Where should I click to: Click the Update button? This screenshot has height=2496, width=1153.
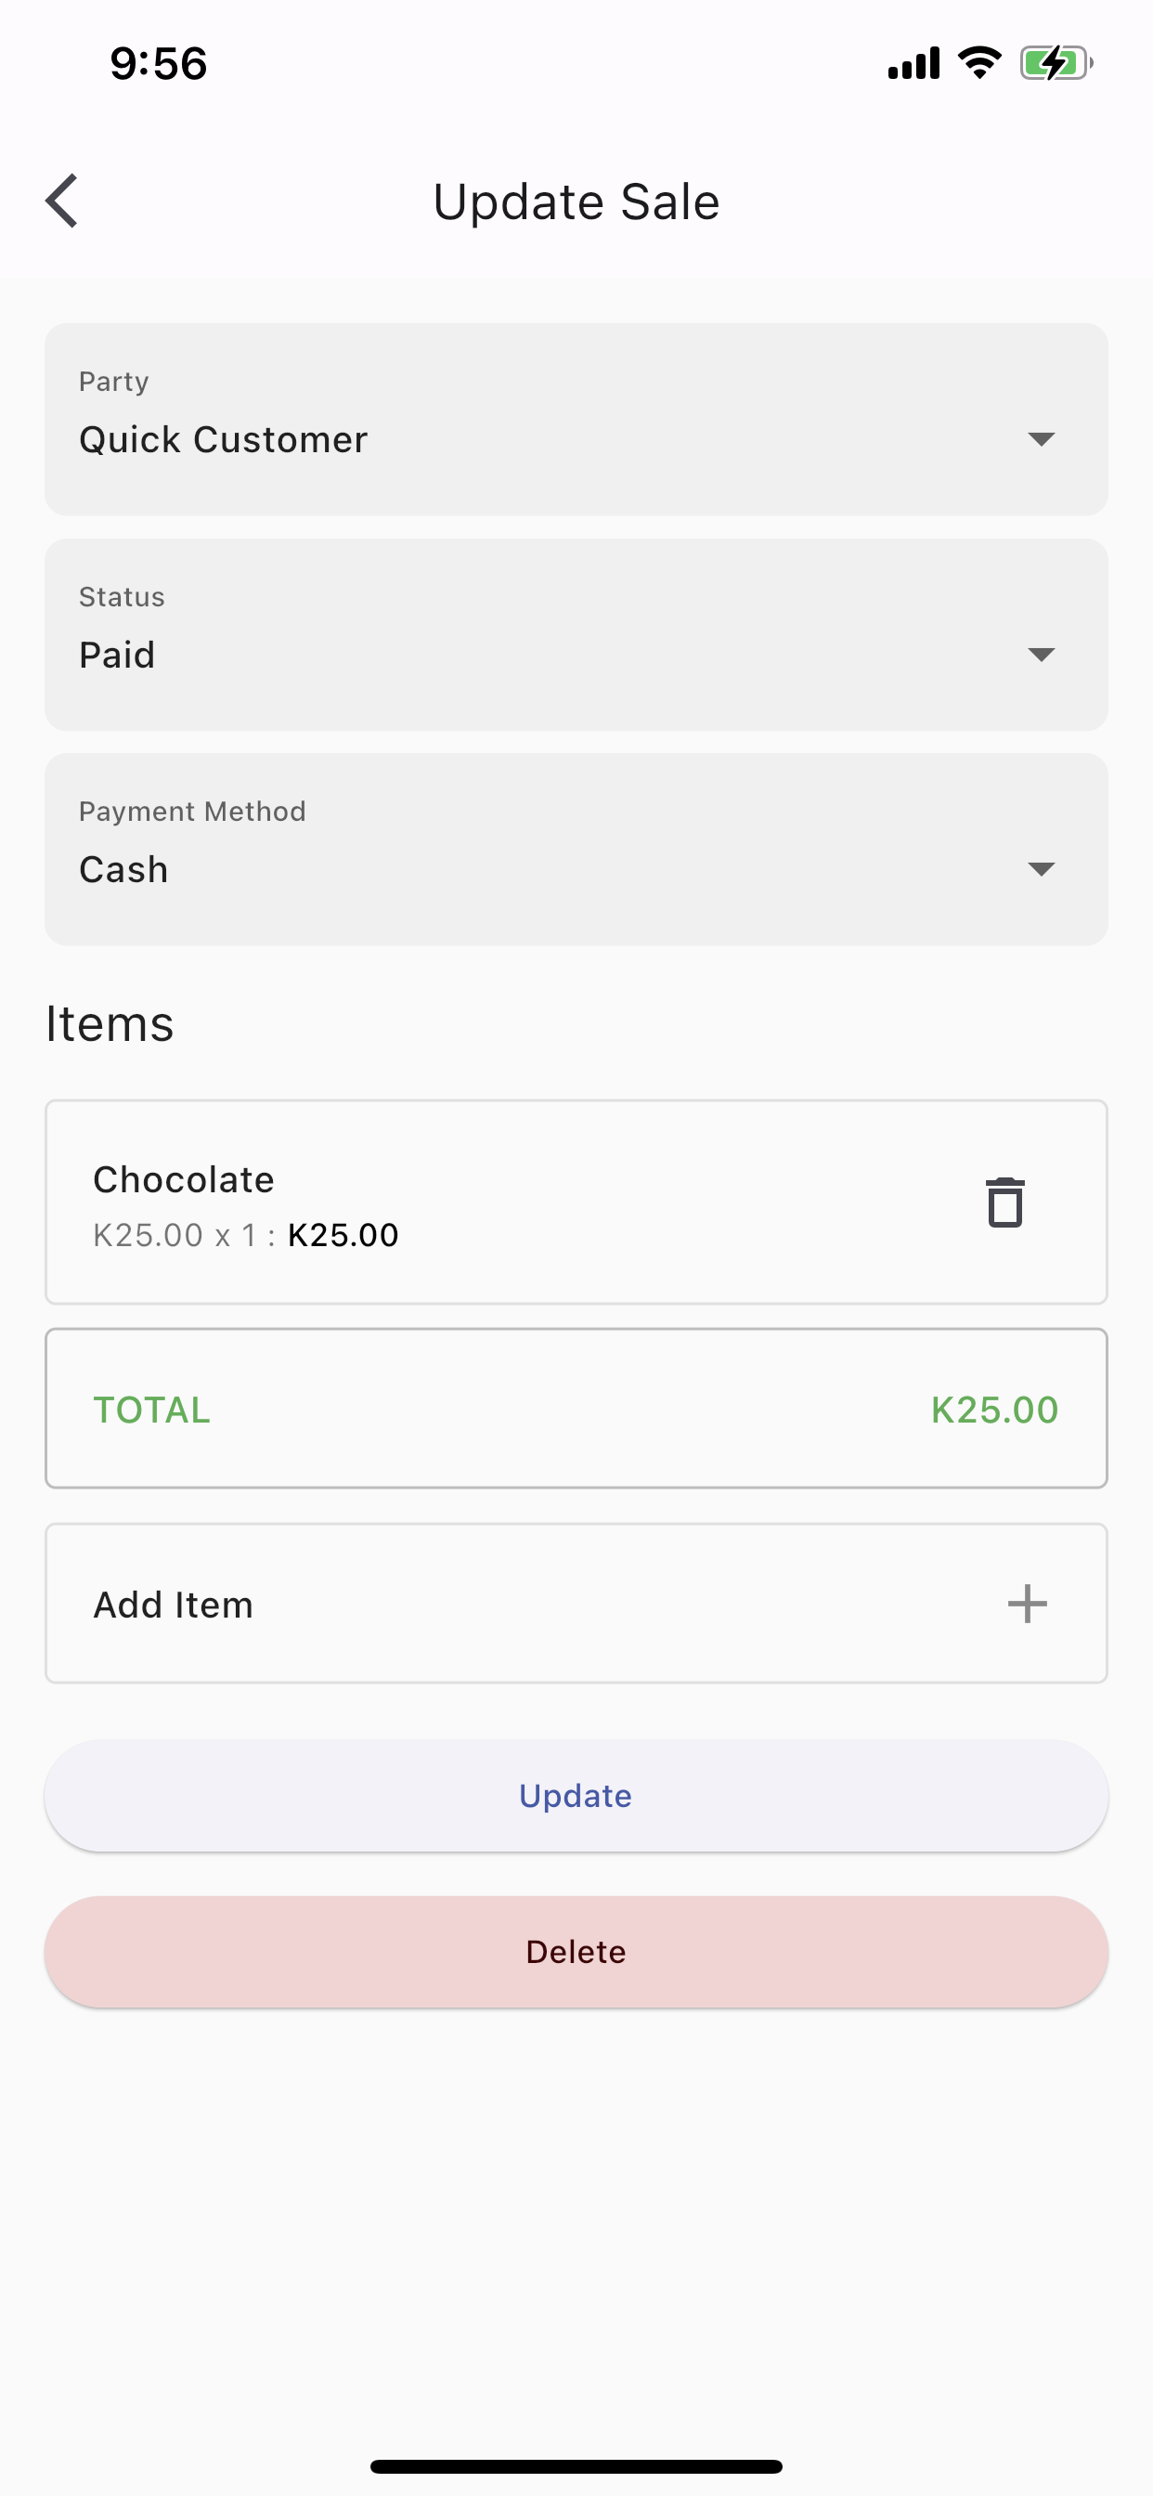[x=576, y=1796]
